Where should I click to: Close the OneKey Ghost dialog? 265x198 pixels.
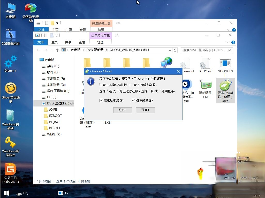pyautogui.click(x=178, y=71)
